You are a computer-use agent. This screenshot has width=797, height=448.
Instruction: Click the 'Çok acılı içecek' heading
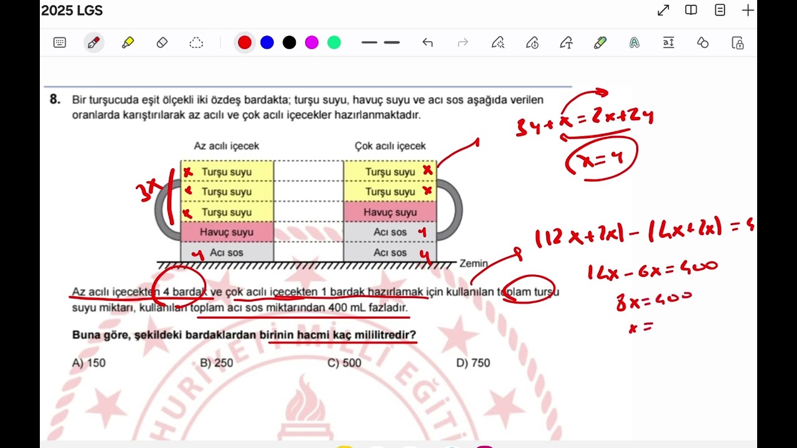390,146
